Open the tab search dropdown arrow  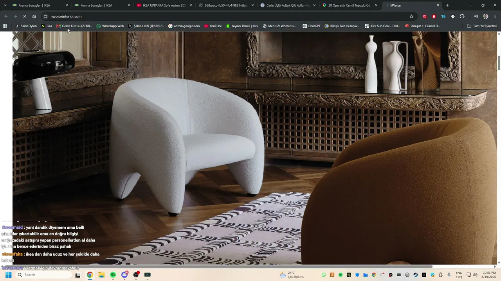[5, 5]
